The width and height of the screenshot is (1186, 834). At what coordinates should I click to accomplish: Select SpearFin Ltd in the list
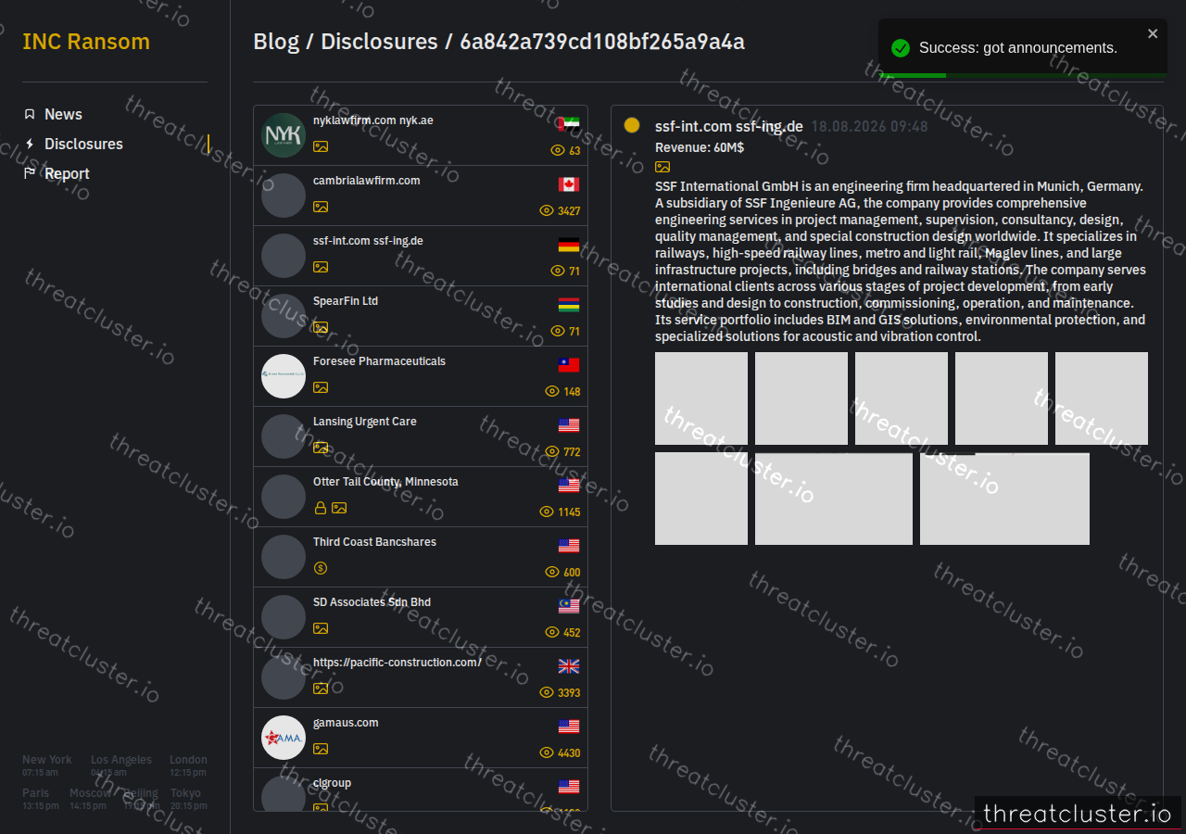coord(421,316)
